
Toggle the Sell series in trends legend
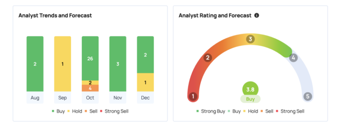pyautogui.click(x=91, y=111)
